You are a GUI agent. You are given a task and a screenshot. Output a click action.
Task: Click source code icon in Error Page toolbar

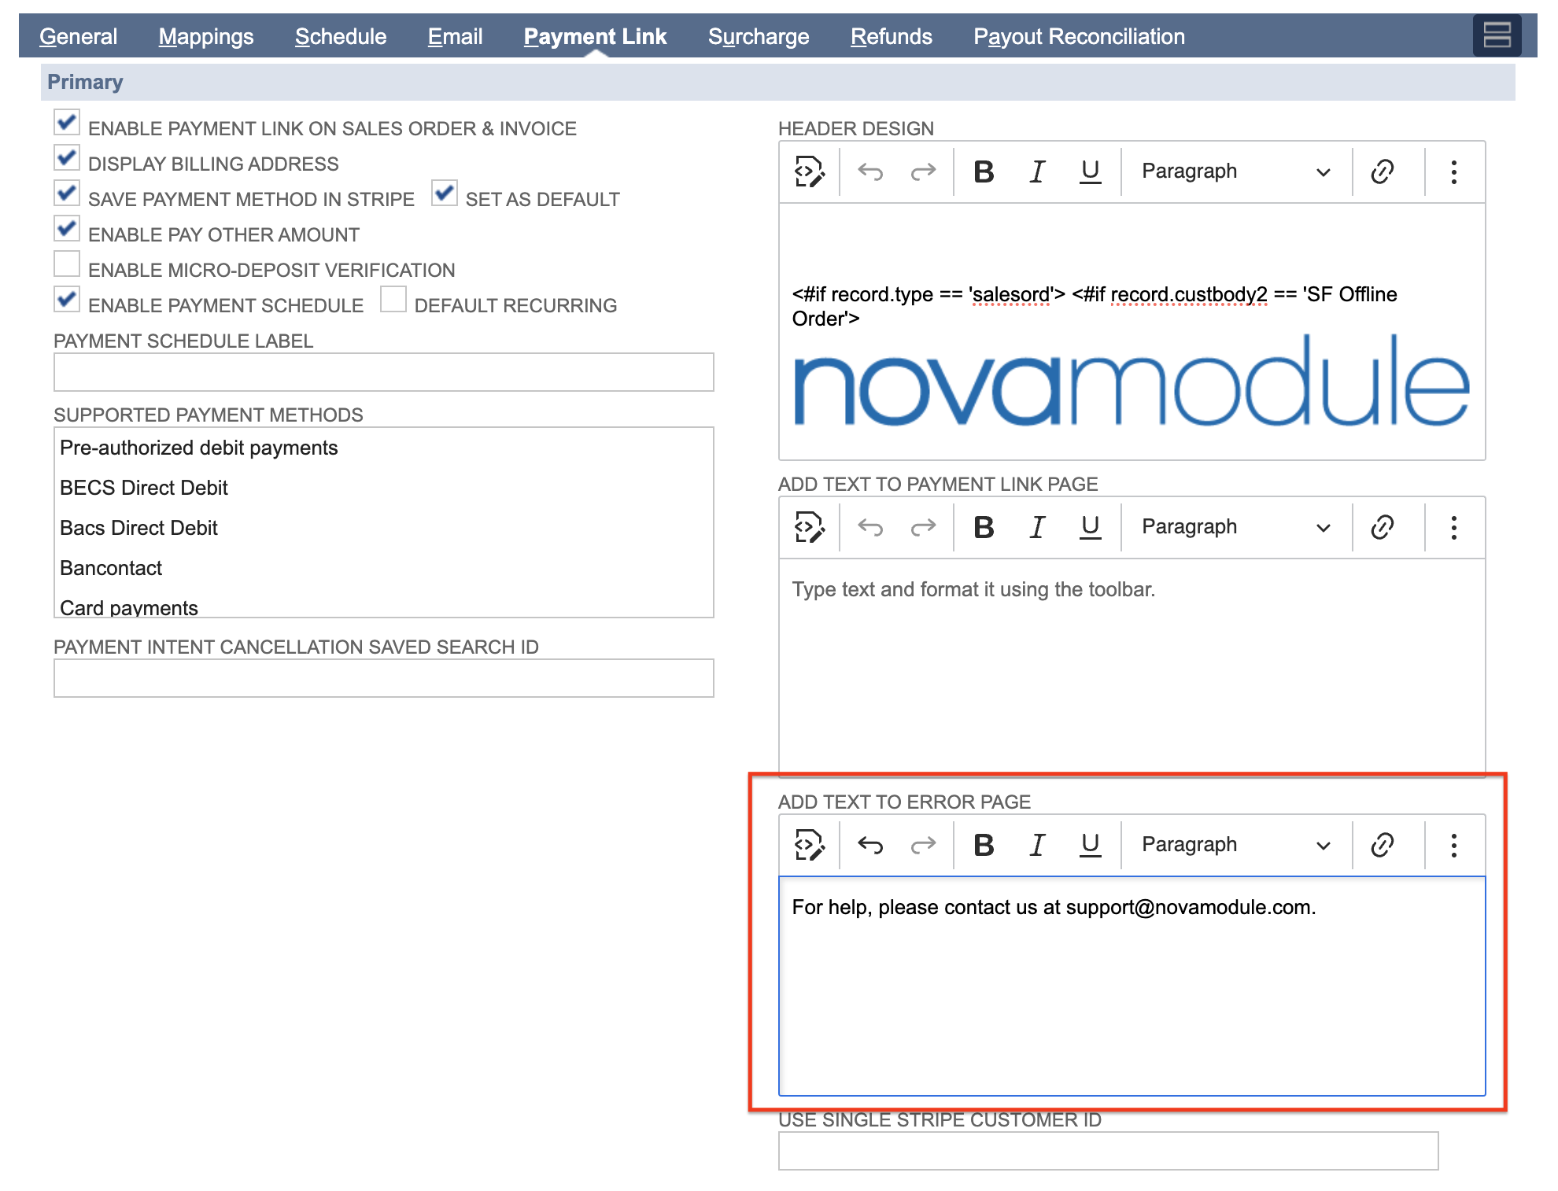(809, 845)
